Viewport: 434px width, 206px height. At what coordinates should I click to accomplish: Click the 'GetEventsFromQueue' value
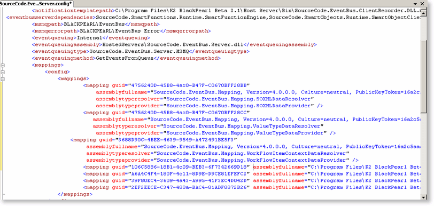(x=125, y=58)
